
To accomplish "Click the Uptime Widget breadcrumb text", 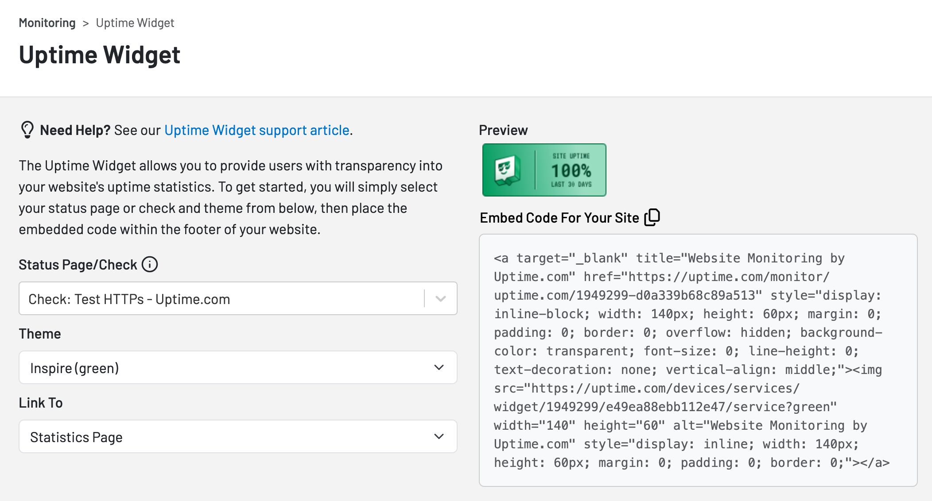I will 135,23.
